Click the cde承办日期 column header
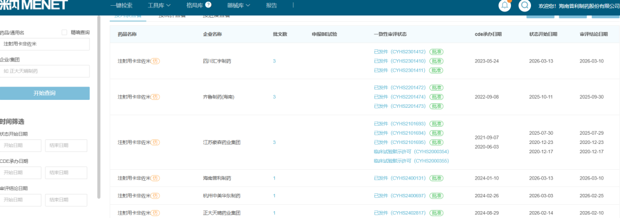Image resolution: width=620 pixels, height=218 pixels. 489,34
